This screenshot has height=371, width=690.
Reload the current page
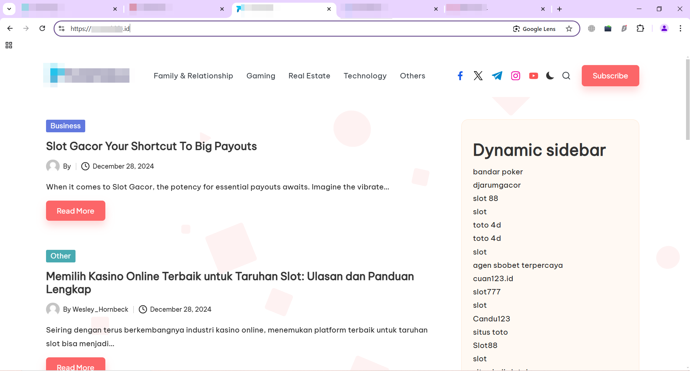pos(42,28)
